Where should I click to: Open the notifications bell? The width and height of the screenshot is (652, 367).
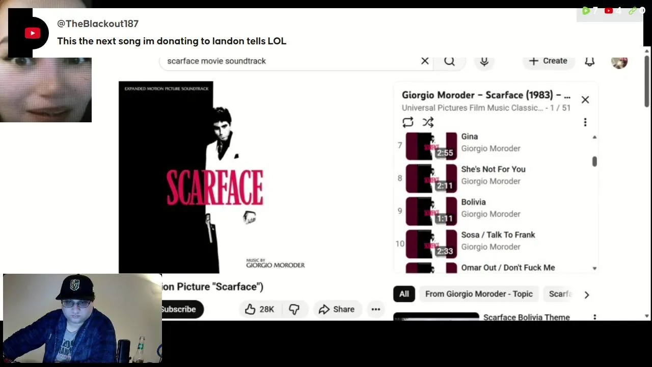(589, 61)
